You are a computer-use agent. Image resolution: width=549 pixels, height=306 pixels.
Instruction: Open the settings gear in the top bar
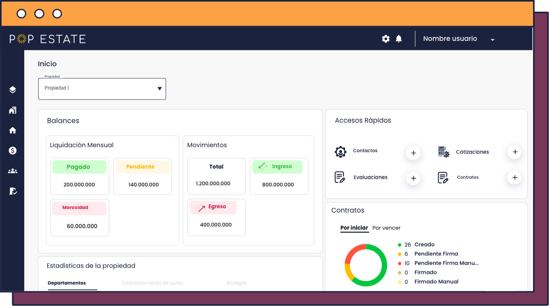point(386,39)
